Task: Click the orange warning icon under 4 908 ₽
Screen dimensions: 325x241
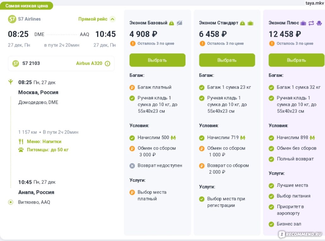Action: tap(132, 43)
